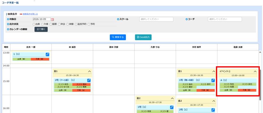
Task: Click the 対象日 date input field
Action: point(42,19)
